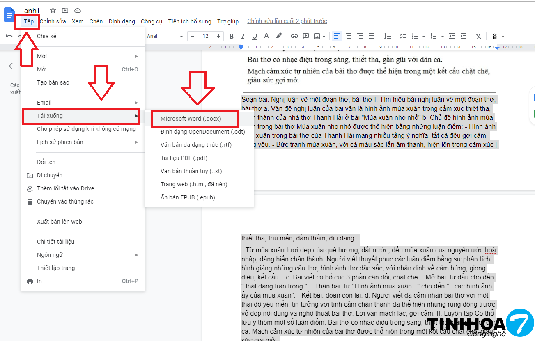
Task: Click the checklist icon
Action: click(403, 36)
